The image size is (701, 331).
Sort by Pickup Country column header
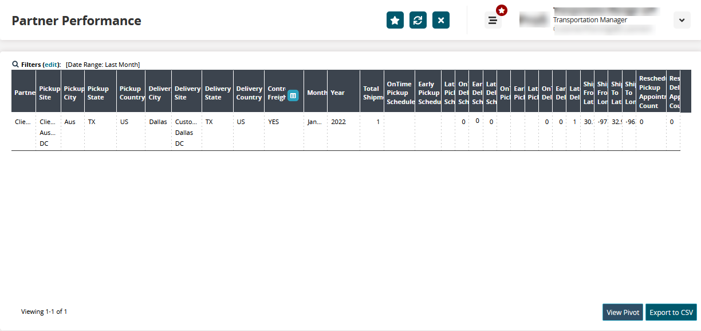click(x=131, y=91)
